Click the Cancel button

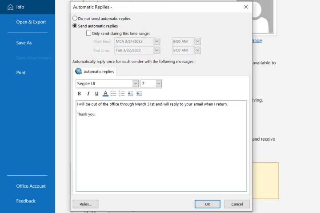(237, 204)
